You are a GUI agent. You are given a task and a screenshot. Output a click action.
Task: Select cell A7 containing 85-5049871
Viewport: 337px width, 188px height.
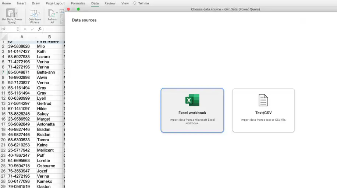point(21,72)
